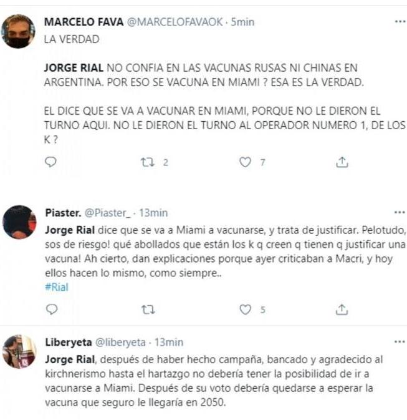Share MARCELO FAVA's tweet
The width and height of the screenshot is (407, 420).
tap(342, 162)
